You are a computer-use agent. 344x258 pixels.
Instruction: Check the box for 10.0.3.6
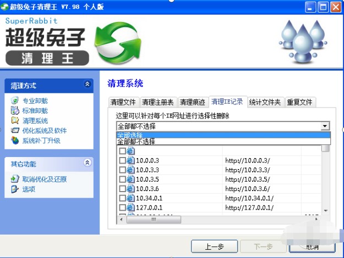pos(122,189)
